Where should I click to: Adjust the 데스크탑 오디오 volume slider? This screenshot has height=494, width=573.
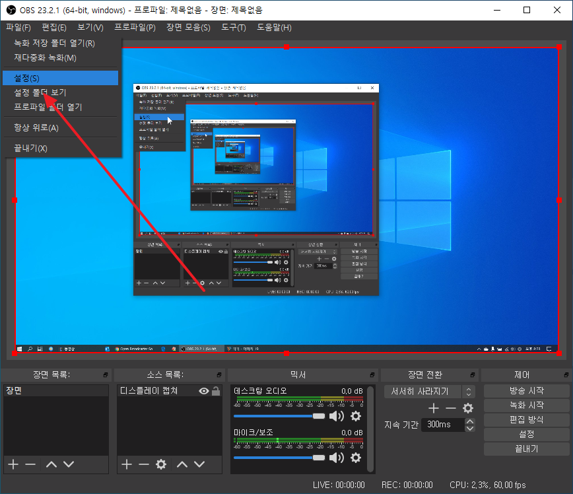tap(279, 416)
